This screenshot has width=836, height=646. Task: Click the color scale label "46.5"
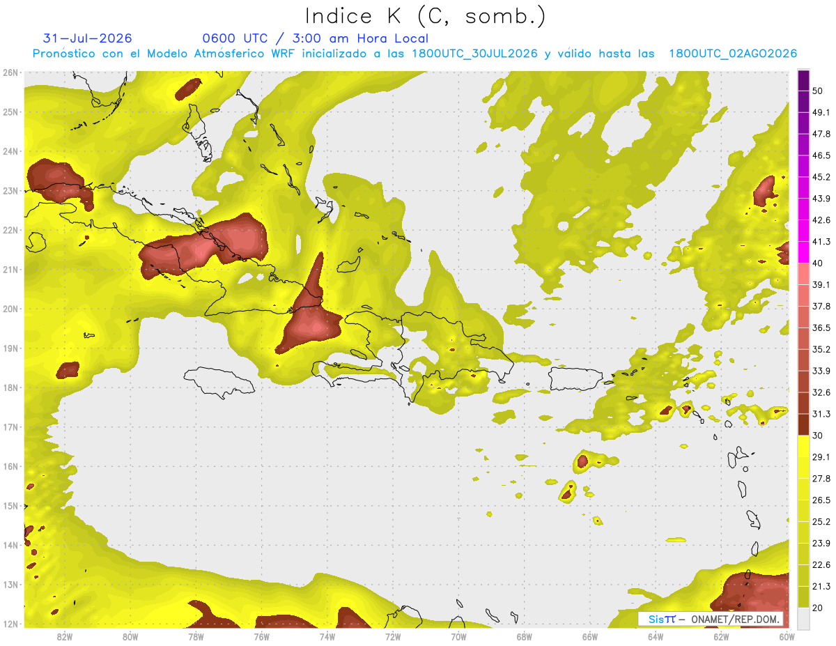(x=821, y=155)
